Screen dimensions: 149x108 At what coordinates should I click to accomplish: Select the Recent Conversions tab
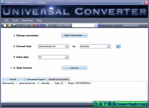59,79
